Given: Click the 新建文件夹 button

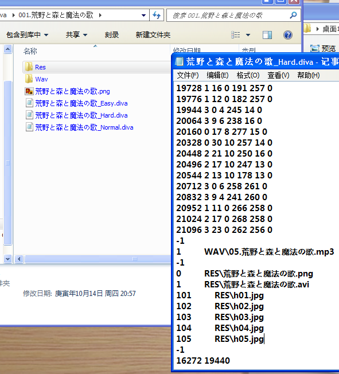Looking at the screenshot, I should tap(153, 35).
